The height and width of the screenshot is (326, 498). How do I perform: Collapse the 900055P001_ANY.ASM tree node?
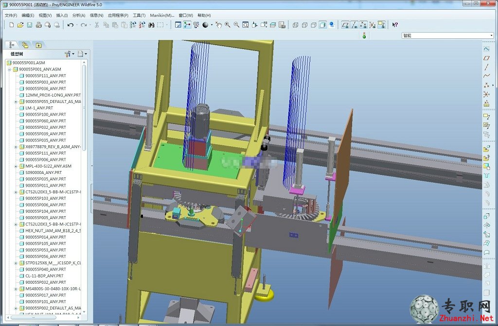[9, 69]
